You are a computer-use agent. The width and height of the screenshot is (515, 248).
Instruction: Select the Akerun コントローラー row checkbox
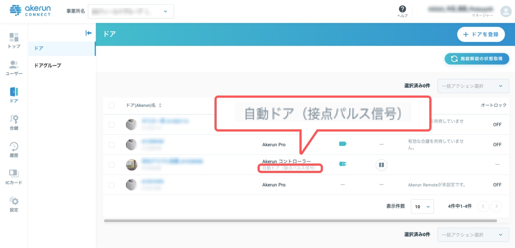pyautogui.click(x=112, y=165)
